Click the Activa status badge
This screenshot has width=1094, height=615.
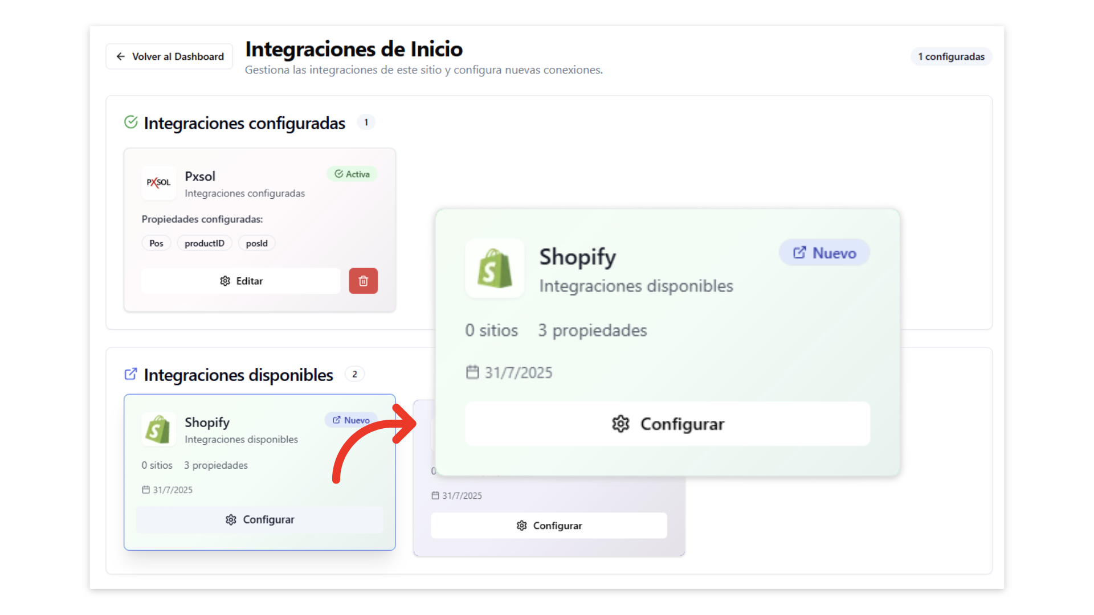352,174
